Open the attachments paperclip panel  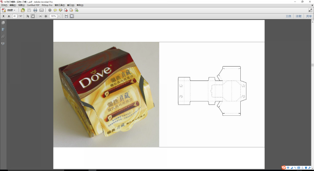click(3, 37)
